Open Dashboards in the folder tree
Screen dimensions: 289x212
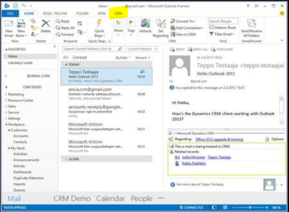tap(22, 172)
